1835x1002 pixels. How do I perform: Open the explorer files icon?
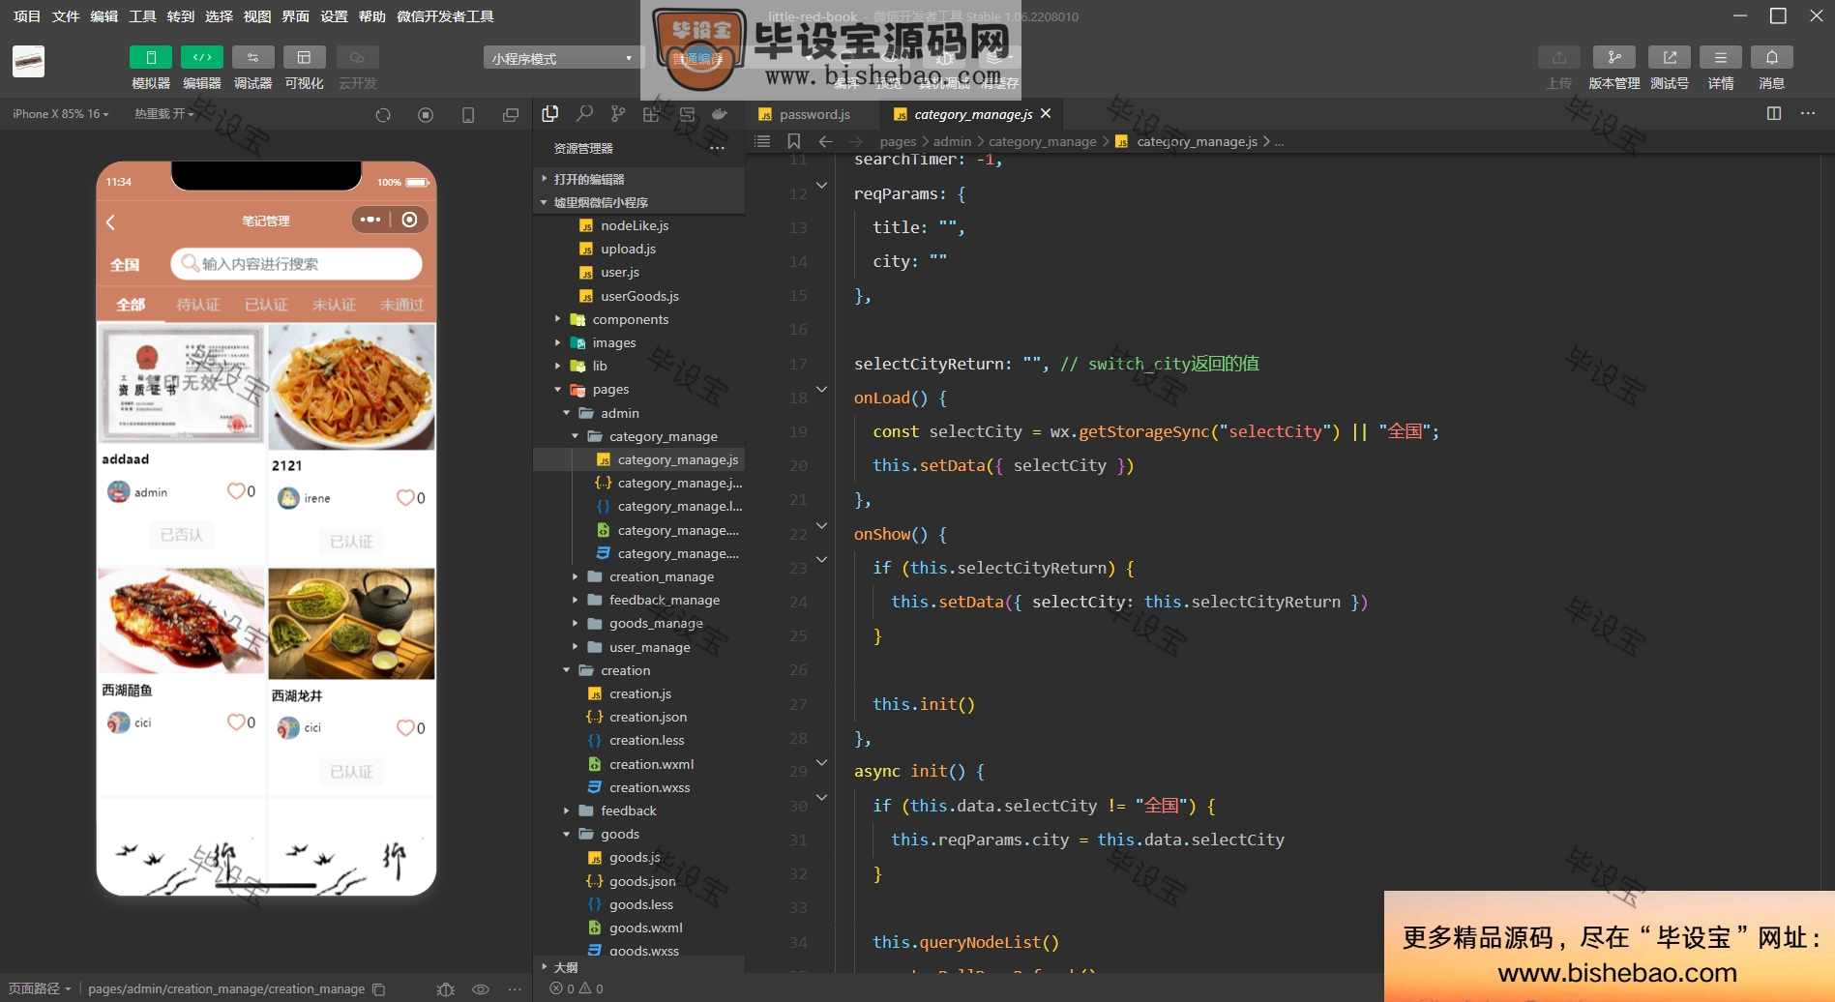(550, 114)
